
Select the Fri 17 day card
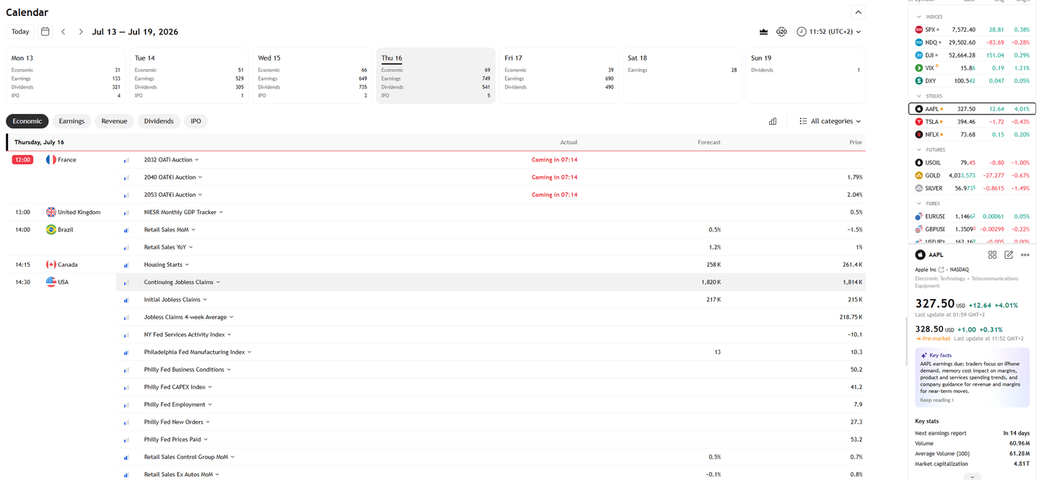pos(559,76)
